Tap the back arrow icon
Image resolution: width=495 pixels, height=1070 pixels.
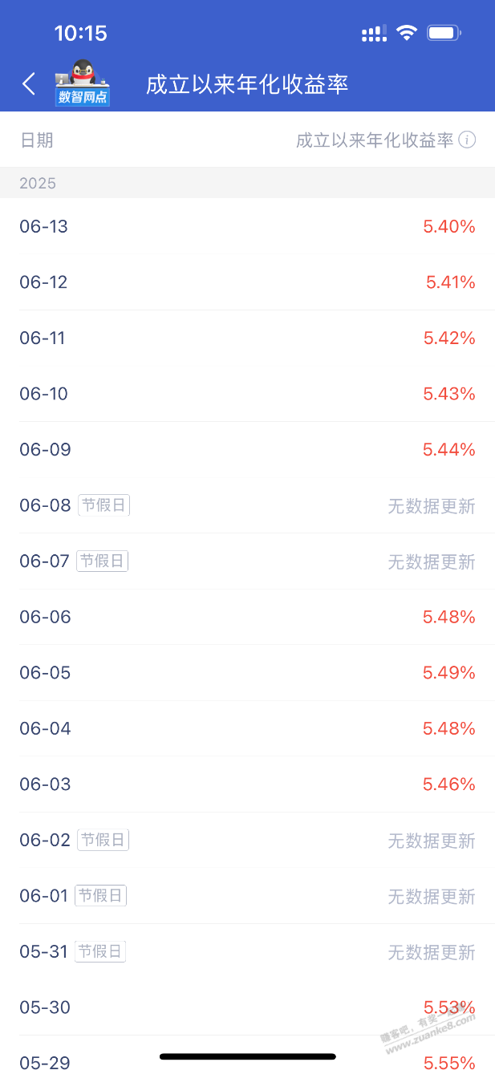click(29, 83)
